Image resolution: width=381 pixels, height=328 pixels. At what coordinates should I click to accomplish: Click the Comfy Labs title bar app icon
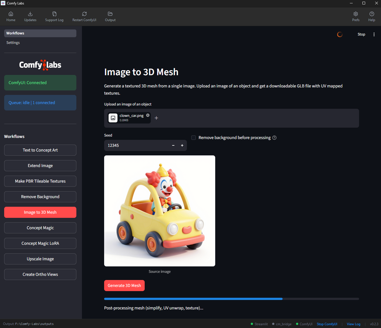pyautogui.click(x=3, y=3)
